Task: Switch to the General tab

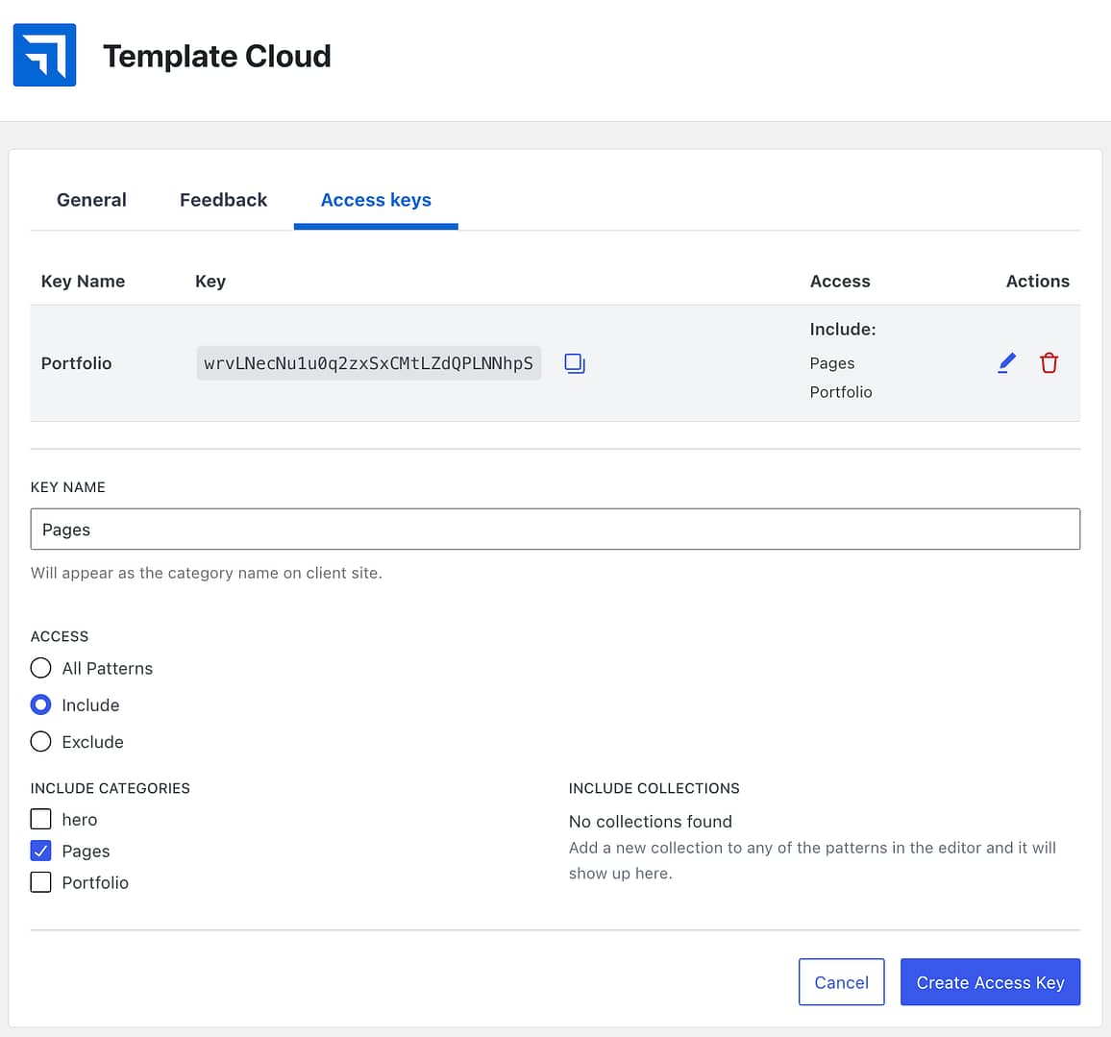Action: coord(91,200)
